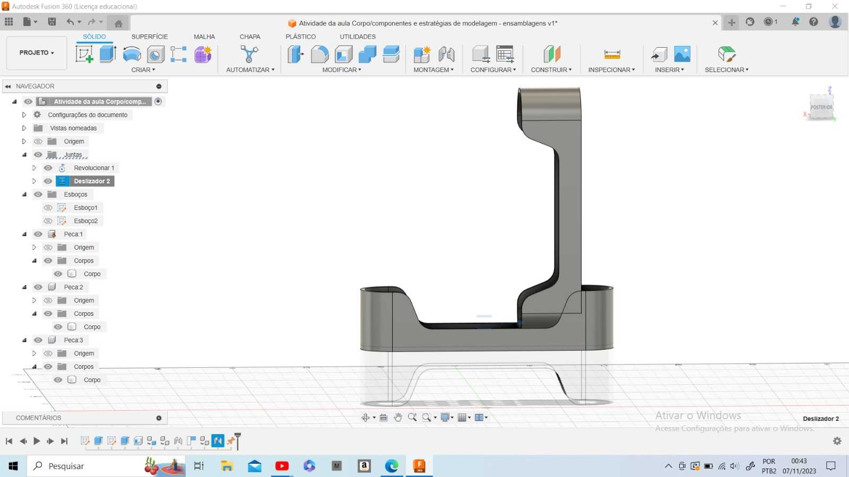849x477 pixels.
Task: Expand the Revolucionar 1 joint node
Action: (x=34, y=168)
